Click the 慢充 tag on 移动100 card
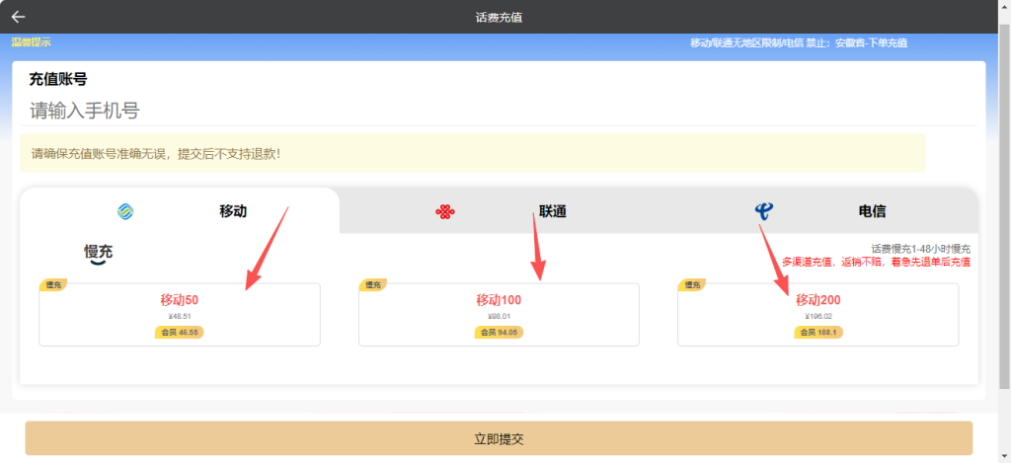Viewport: 1011px width, 463px height. pos(372,284)
